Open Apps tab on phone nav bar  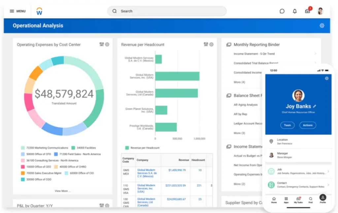286,200
